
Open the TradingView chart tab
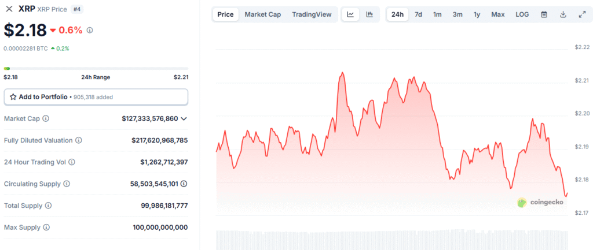312,14
